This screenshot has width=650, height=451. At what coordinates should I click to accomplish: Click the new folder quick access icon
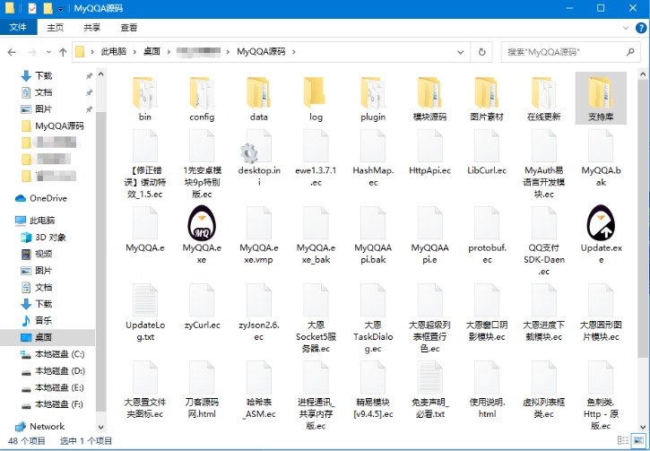pos(48,8)
